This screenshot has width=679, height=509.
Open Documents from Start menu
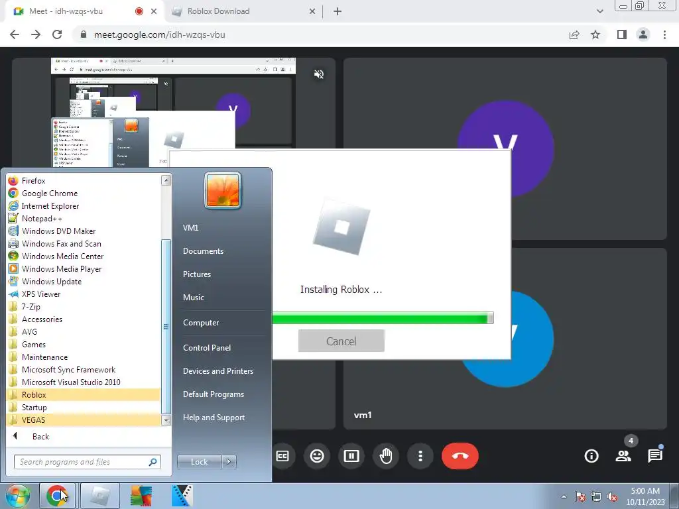point(203,251)
